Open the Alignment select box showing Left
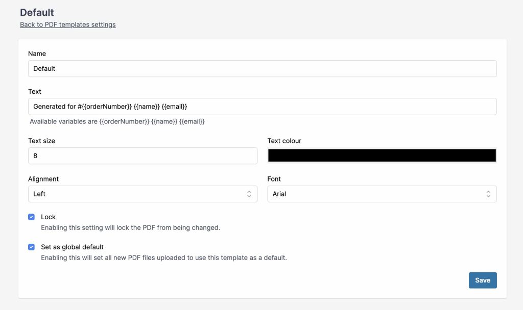The height and width of the screenshot is (310, 523). 138,194
